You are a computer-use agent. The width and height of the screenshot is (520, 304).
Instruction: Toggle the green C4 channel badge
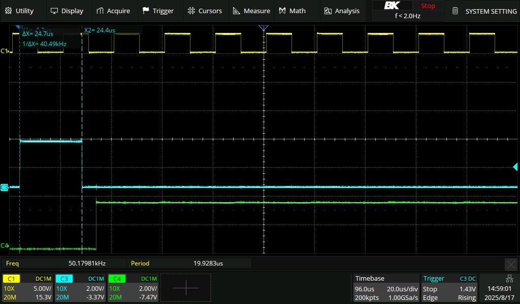coord(117,279)
